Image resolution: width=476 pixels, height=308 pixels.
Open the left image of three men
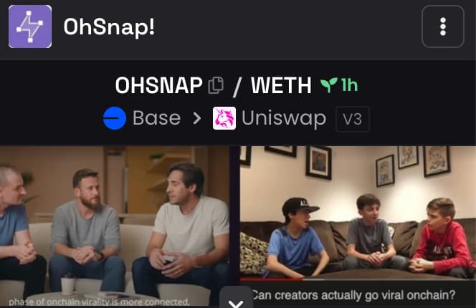click(x=115, y=226)
